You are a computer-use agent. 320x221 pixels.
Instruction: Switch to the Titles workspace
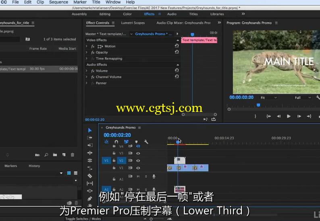coord(193,14)
